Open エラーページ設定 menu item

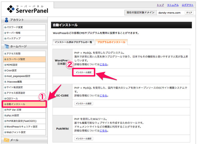coord(24,59)
